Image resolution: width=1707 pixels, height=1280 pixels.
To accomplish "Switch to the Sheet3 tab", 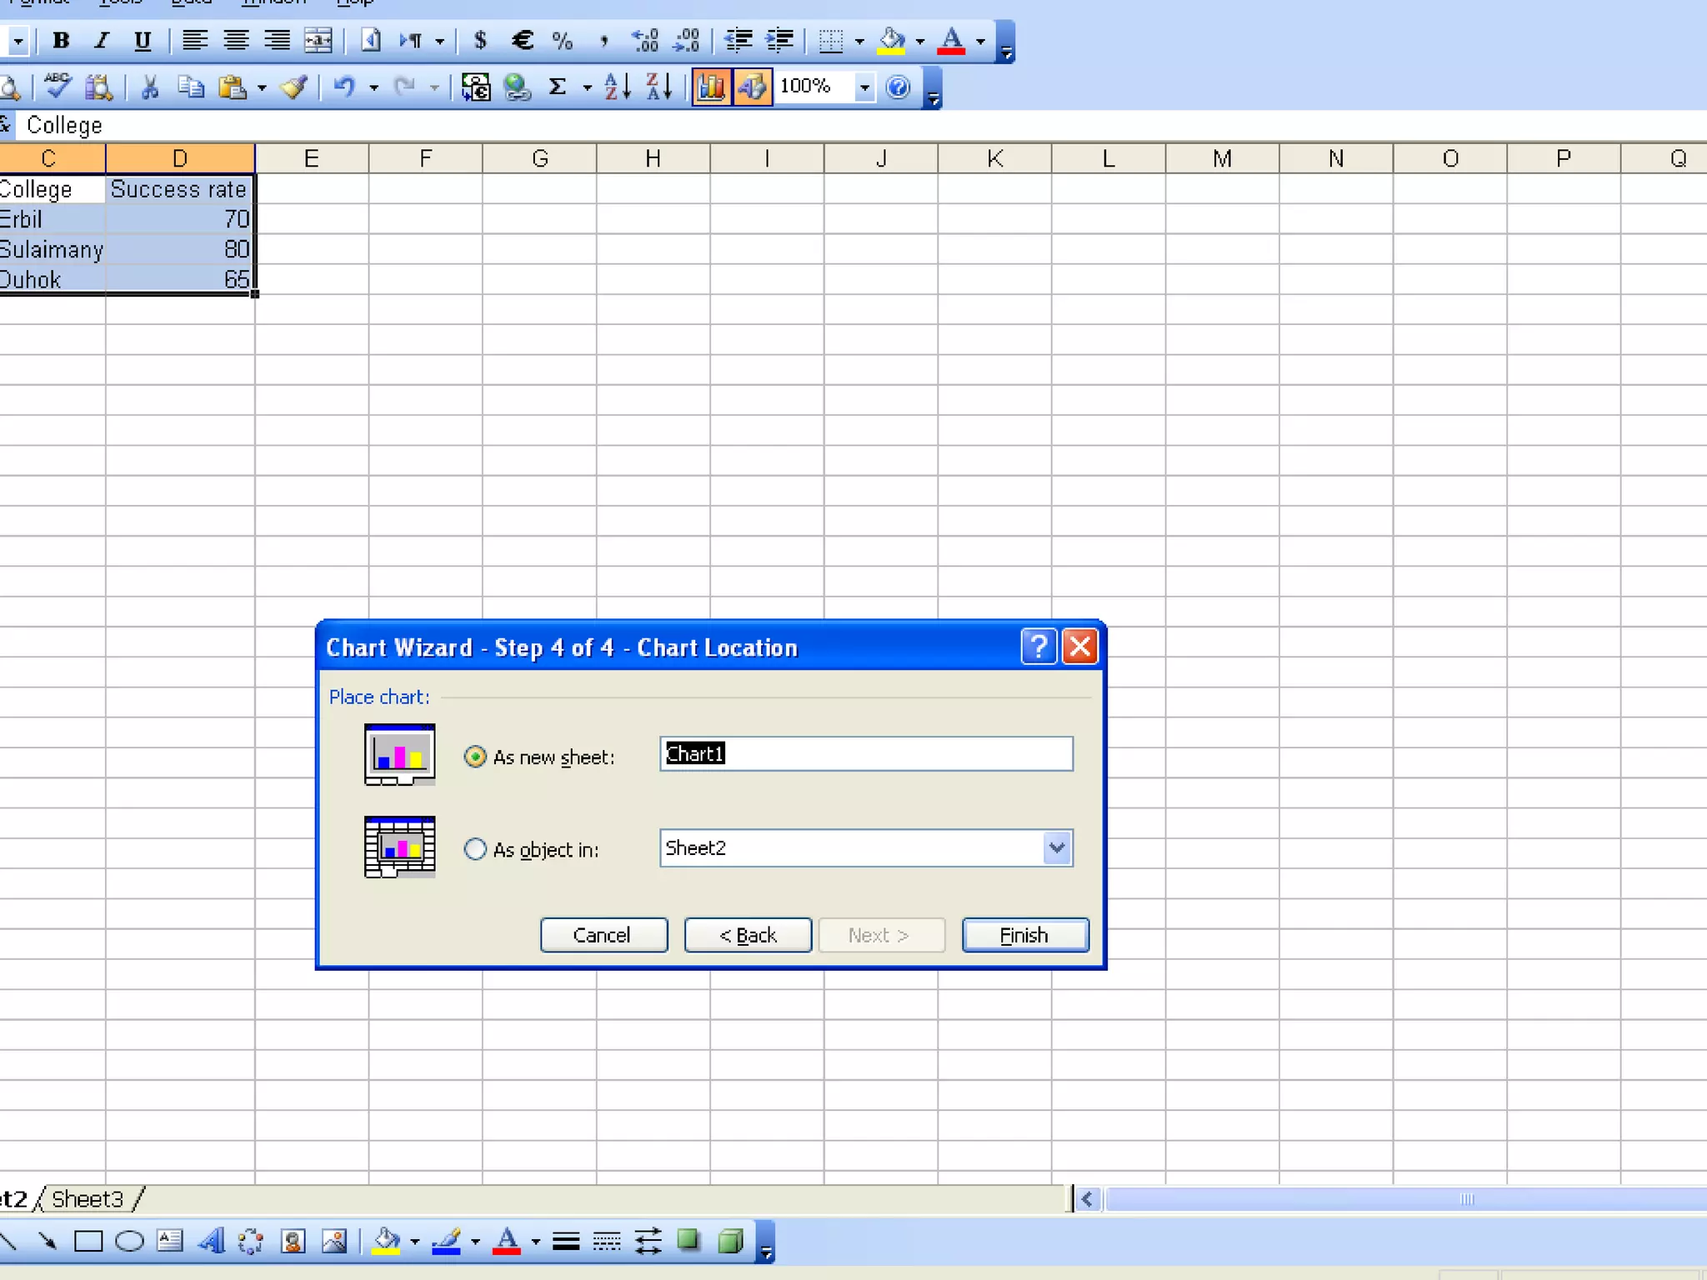I will [88, 1199].
